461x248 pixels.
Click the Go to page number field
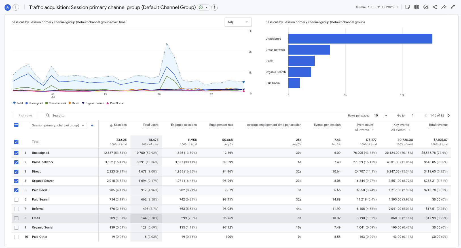point(413,115)
